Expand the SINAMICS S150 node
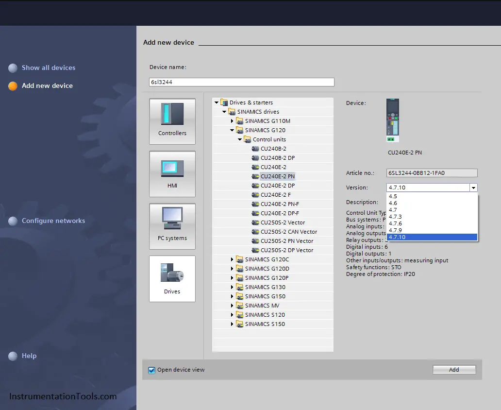This screenshot has width=501, height=410. click(x=232, y=324)
